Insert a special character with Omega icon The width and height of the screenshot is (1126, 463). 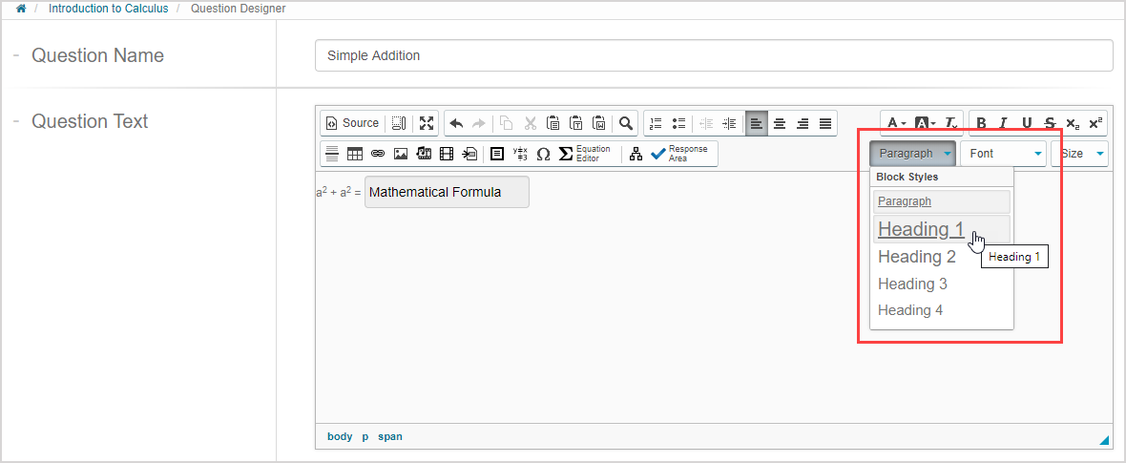(543, 154)
